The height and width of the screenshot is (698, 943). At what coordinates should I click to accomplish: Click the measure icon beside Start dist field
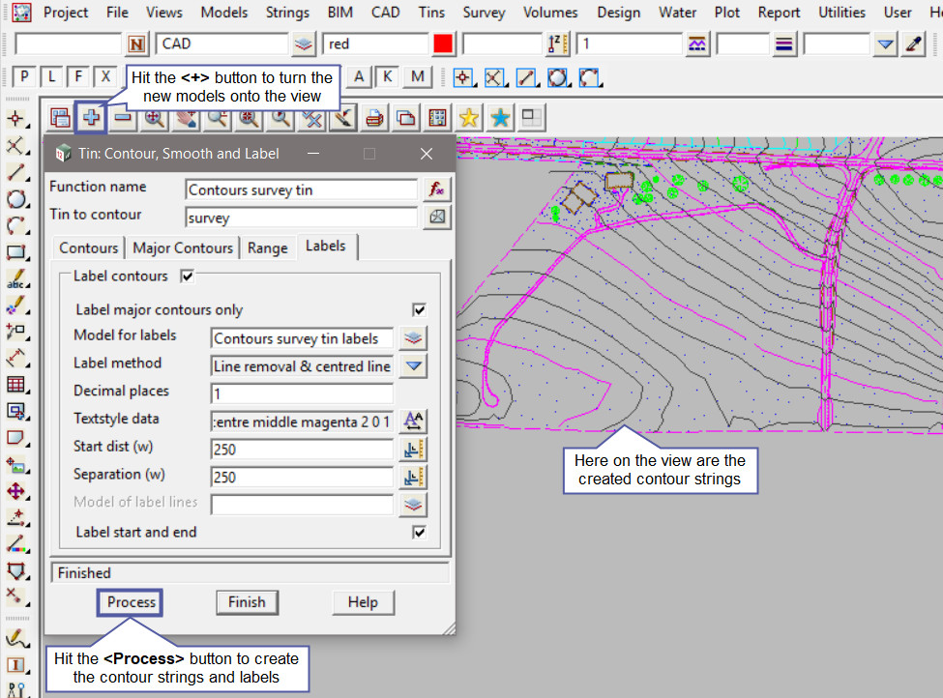click(x=414, y=449)
